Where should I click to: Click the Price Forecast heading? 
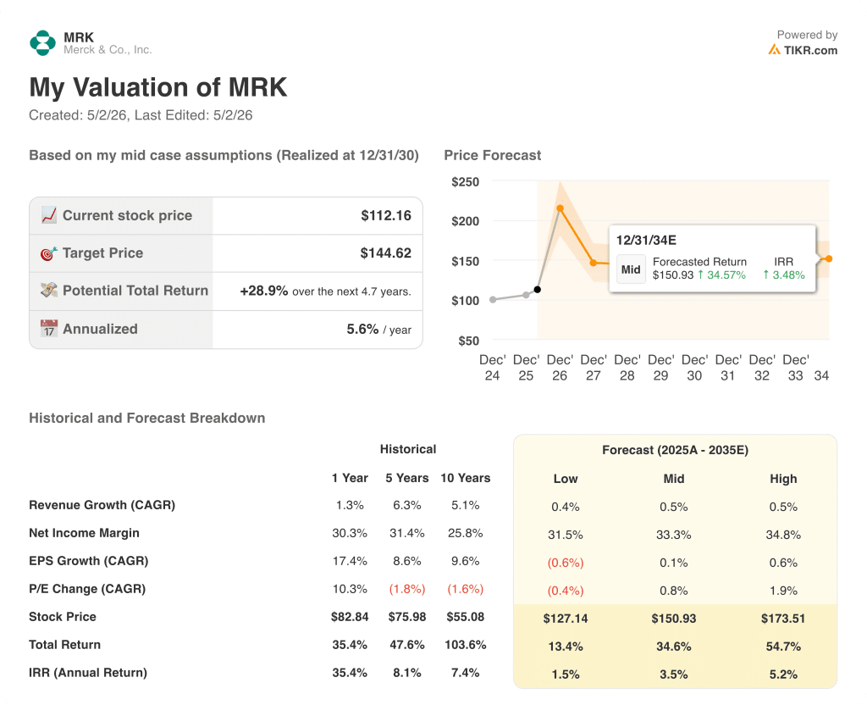coord(493,155)
